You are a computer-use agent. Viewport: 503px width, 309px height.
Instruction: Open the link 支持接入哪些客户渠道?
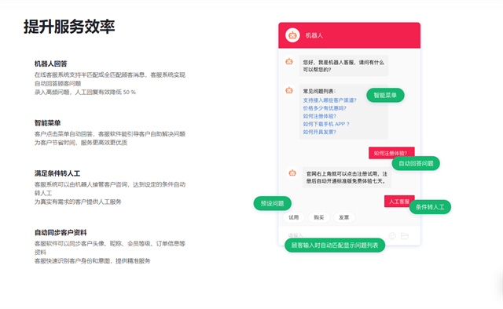(x=329, y=100)
